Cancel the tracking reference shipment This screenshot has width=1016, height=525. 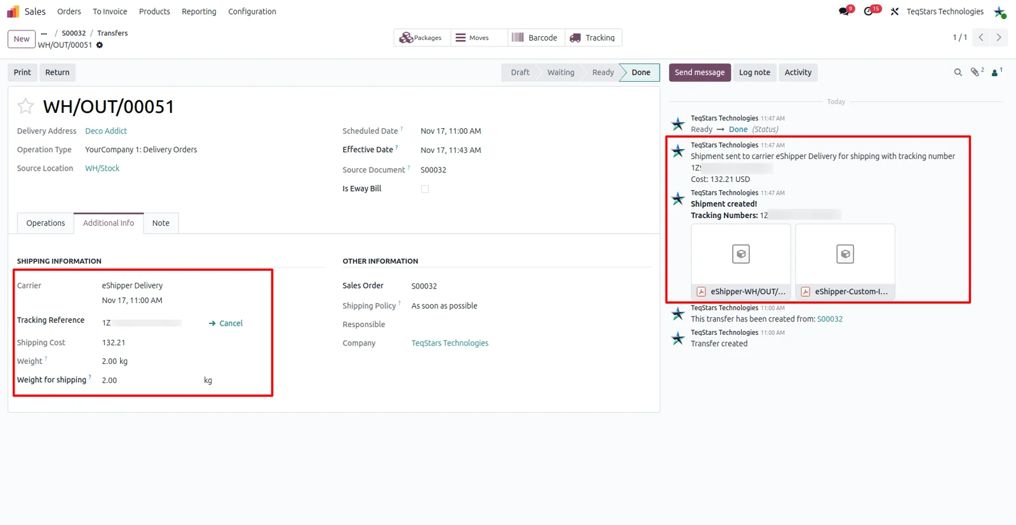click(226, 323)
